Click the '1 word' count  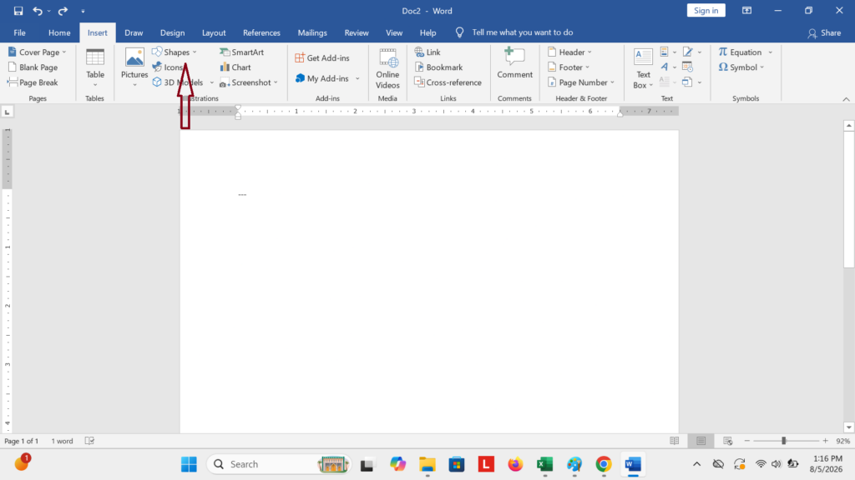click(x=62, y=441)
